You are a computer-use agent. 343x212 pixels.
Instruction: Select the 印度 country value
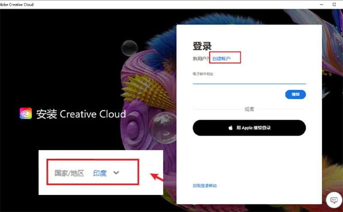coord(99,173)
